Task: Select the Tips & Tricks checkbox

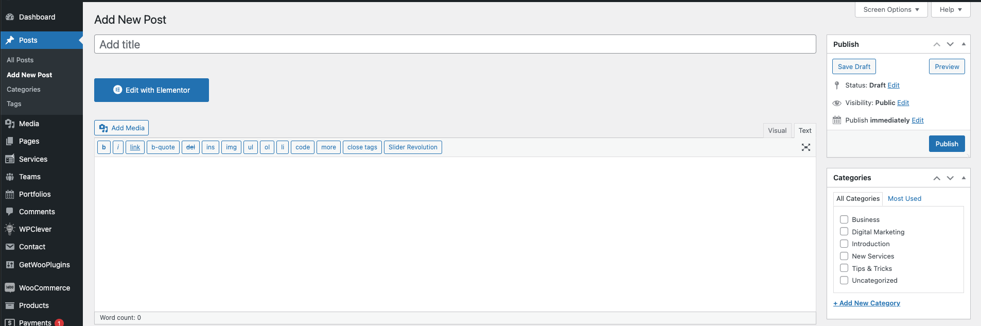Action: pos(844,268)
